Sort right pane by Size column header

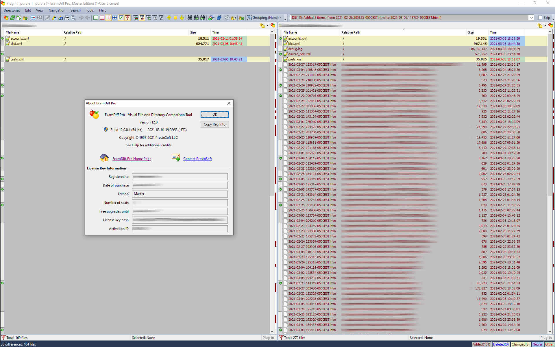pyautogui.click(x=477, y=32)
